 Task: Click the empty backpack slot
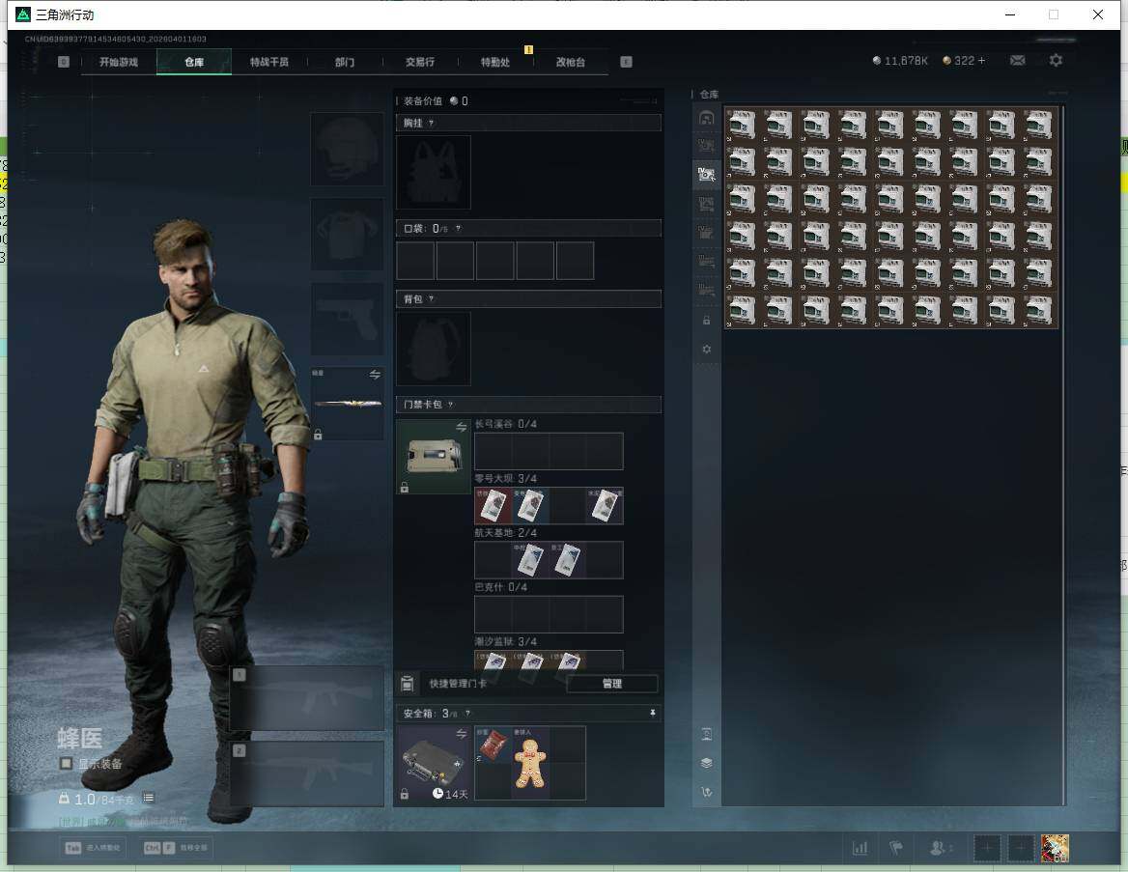coord(433,349)
